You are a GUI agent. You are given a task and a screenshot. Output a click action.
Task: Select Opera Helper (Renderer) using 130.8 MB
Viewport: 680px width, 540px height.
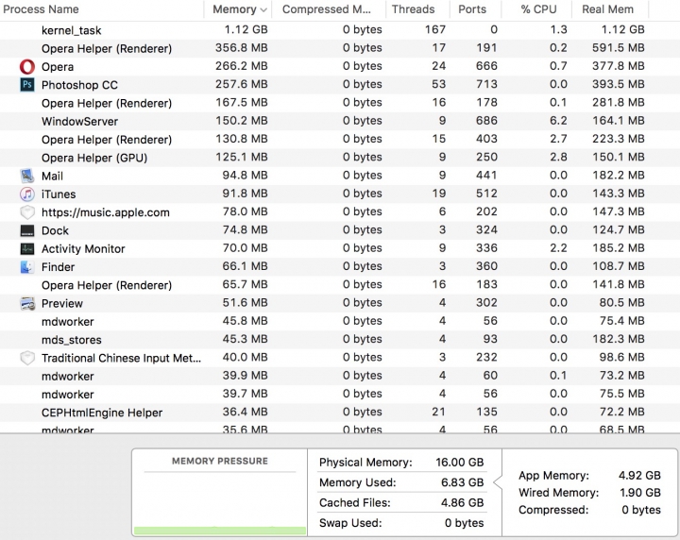[x=340, y=140]
